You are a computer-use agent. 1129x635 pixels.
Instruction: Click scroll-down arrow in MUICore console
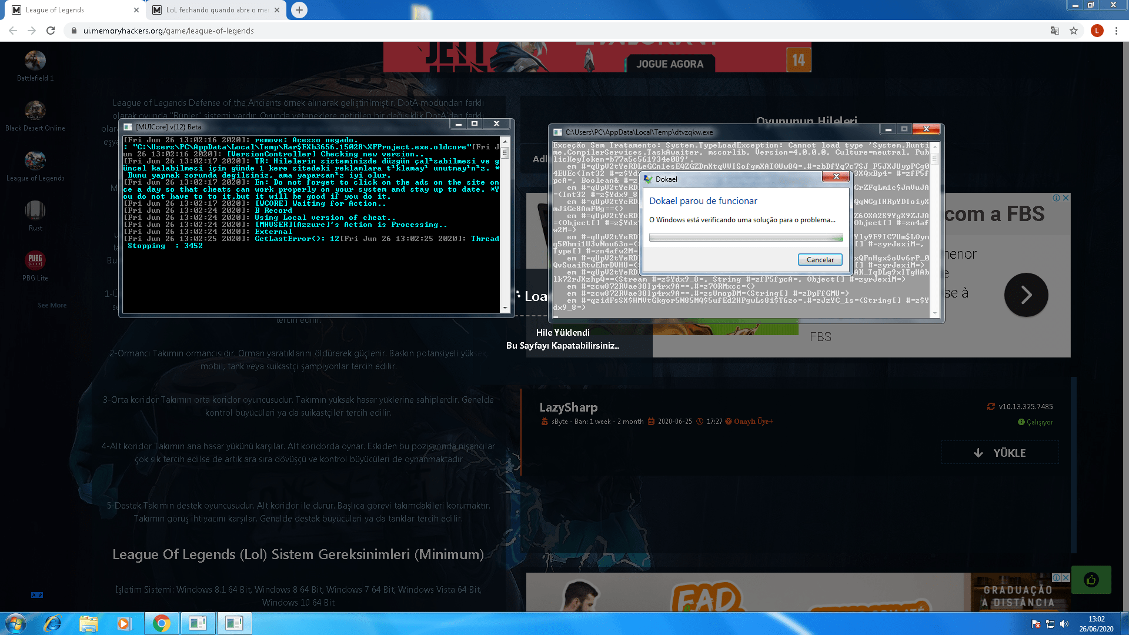point(505,308)
